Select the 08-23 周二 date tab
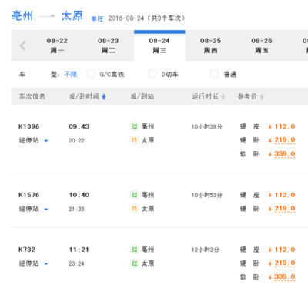This screenshot has width=308, height=285. click(108, 45)
